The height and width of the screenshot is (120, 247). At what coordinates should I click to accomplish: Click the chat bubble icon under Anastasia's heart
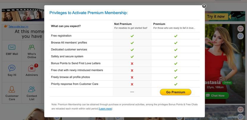240,36
